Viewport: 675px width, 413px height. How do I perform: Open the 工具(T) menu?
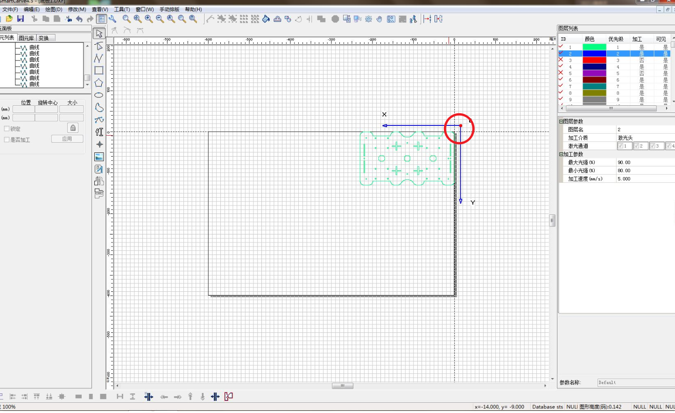point(122,9)
